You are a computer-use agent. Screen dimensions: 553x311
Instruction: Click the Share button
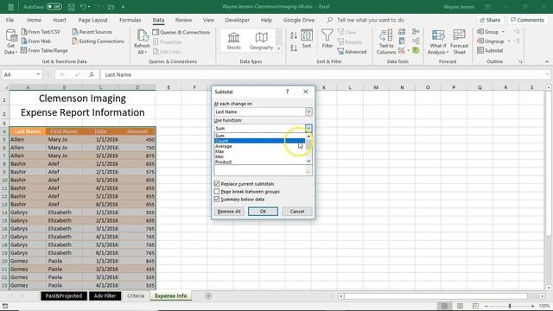pos(490,20)
